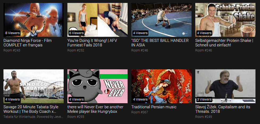260x124 pixels.
Task: Open the Diamond Ninja Force video thumbnail
Action: (34, 20)
